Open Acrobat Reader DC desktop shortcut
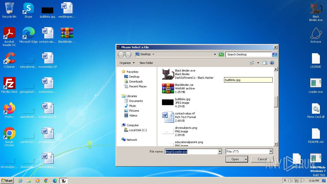 click(x=9, y=37)
